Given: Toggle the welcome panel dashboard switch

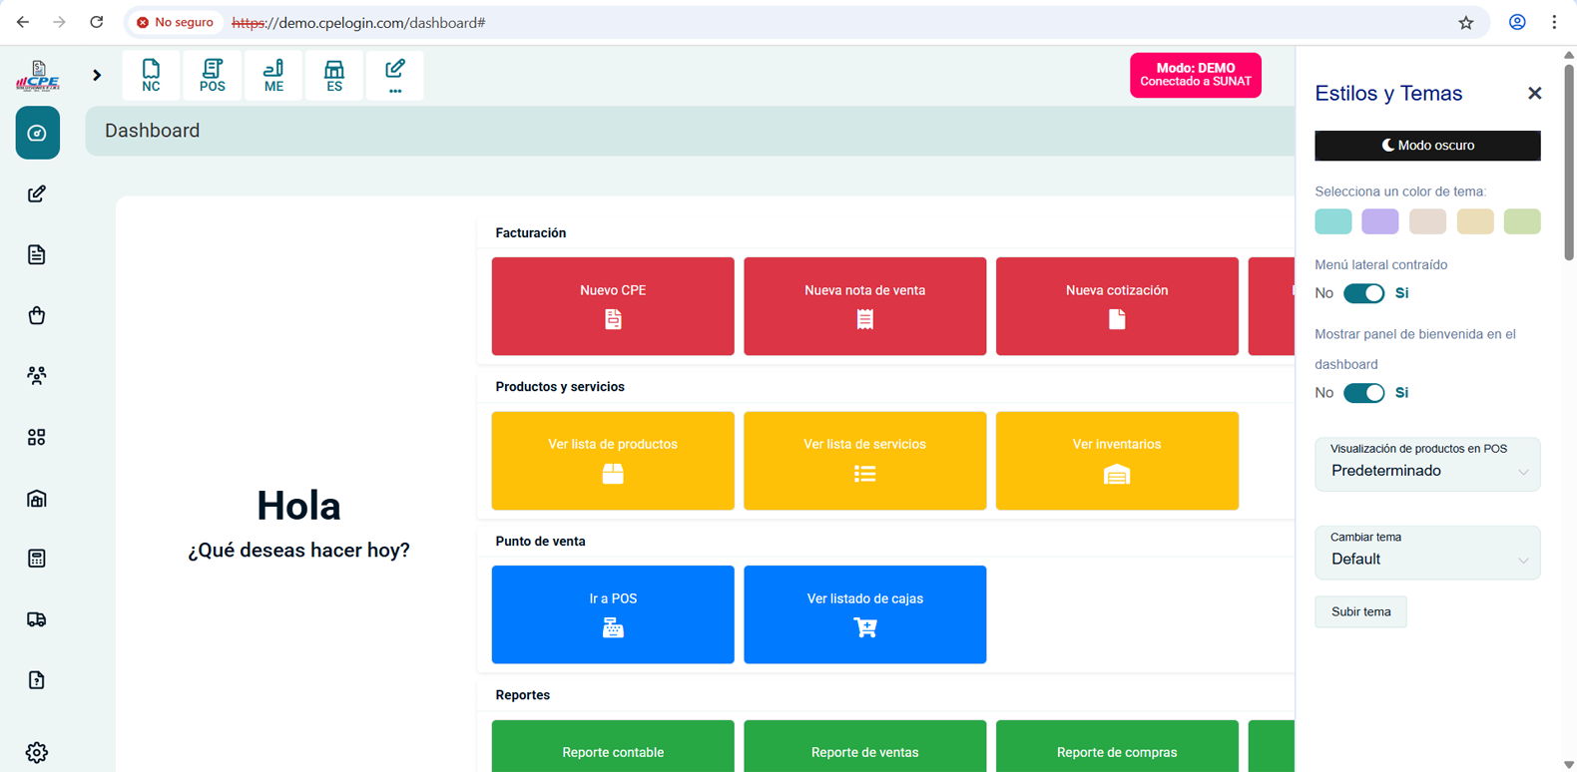Looking at the screenshot, I should coord(1363,393).
